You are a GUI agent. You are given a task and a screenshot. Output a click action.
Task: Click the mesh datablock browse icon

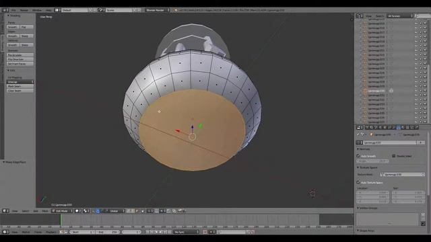point(359,143)
